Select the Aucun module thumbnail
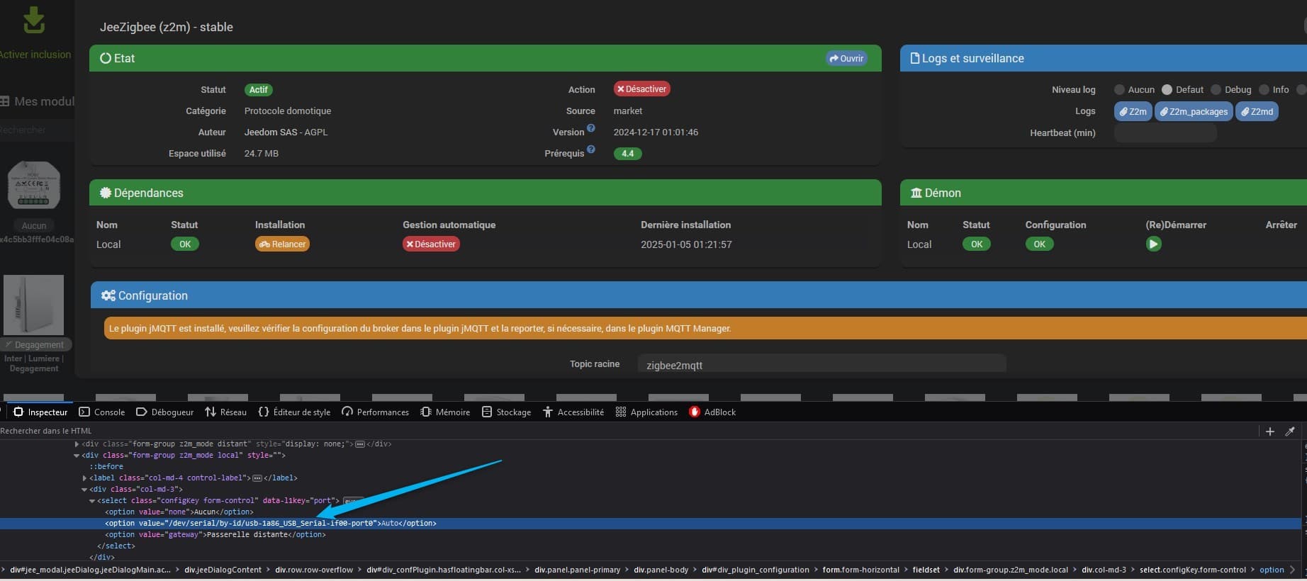 click(34, 186)
